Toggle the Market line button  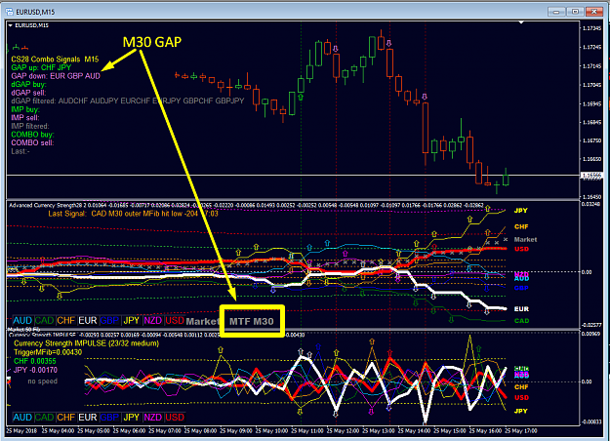pos(203,321)
